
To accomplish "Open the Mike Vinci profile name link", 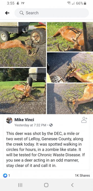I will point(24,120).
